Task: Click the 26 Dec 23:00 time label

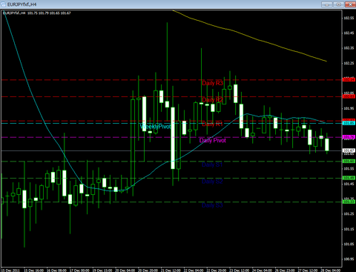Action: click(285, 270)
